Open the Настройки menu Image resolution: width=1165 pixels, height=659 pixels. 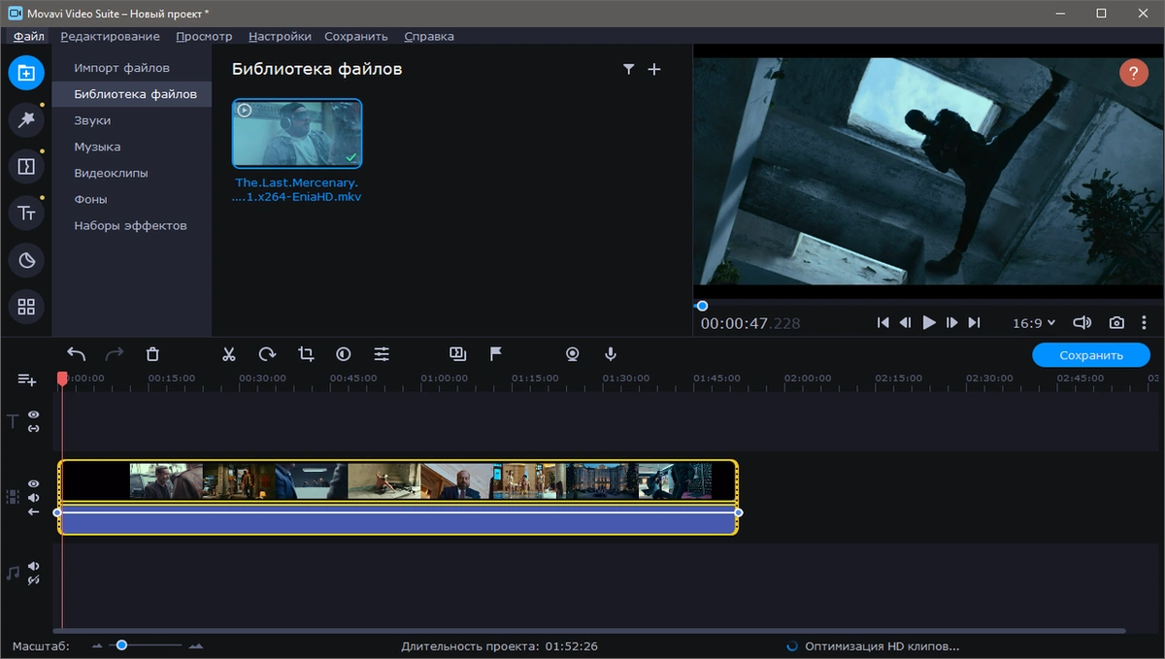click(280, 36)
